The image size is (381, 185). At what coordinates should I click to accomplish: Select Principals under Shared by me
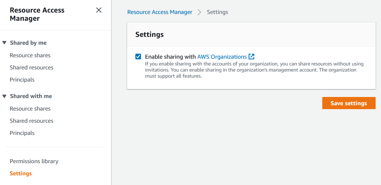(x=22, y=79)
